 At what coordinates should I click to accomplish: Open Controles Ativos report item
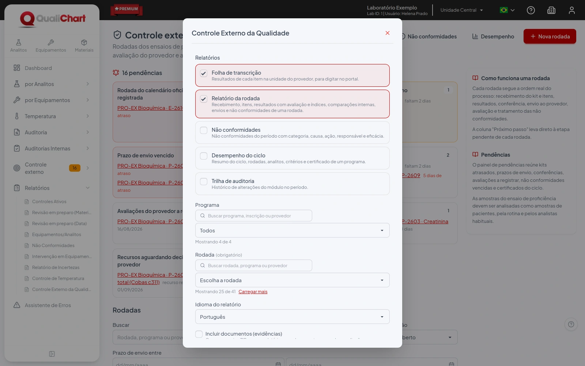click(x=49, y=201)
